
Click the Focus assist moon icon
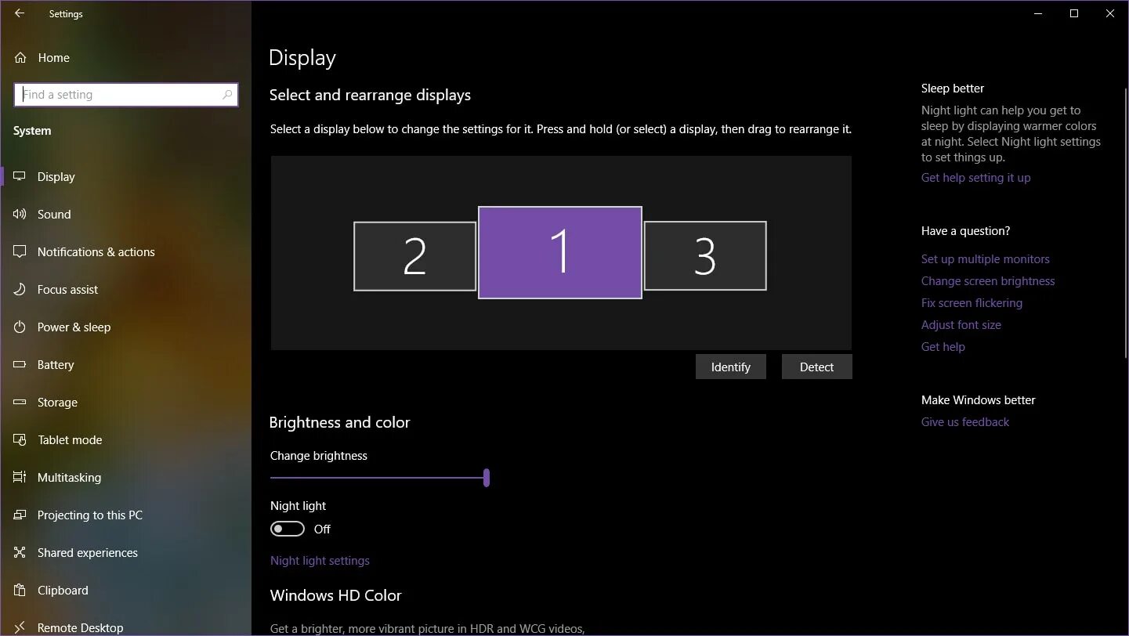(x=20, y=290)
